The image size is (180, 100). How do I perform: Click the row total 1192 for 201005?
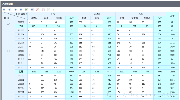point(172,39)
